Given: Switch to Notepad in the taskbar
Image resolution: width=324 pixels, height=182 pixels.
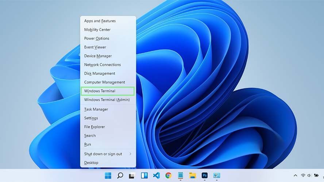Looking at the screenshot, I should (x=180, y=175).
